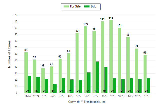
Task: Click the 6/25 Sold bar (32)
Action: pos(89,82)
